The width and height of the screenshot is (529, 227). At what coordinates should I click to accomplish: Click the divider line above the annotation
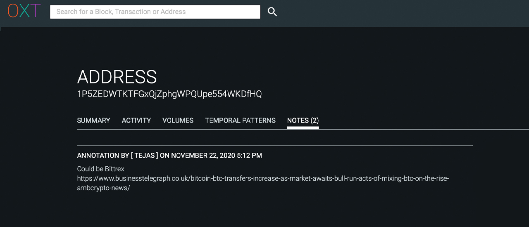point(274,146)
